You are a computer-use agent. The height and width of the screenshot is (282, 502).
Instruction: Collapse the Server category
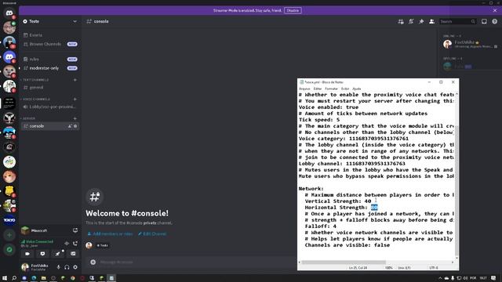28,118
